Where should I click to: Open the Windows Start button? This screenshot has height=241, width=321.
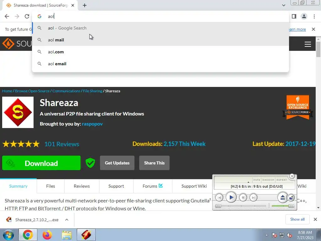[x=8, y=235]
